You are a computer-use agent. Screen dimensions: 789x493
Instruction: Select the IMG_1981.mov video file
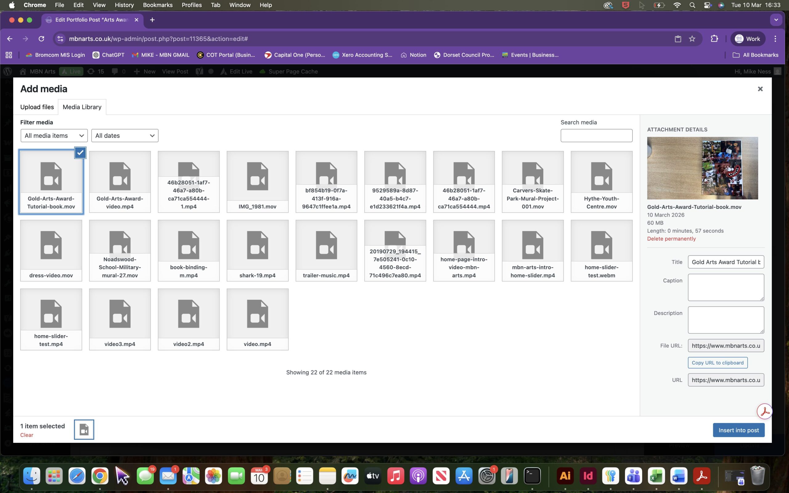pyautogui.click(x=258, y=181)
